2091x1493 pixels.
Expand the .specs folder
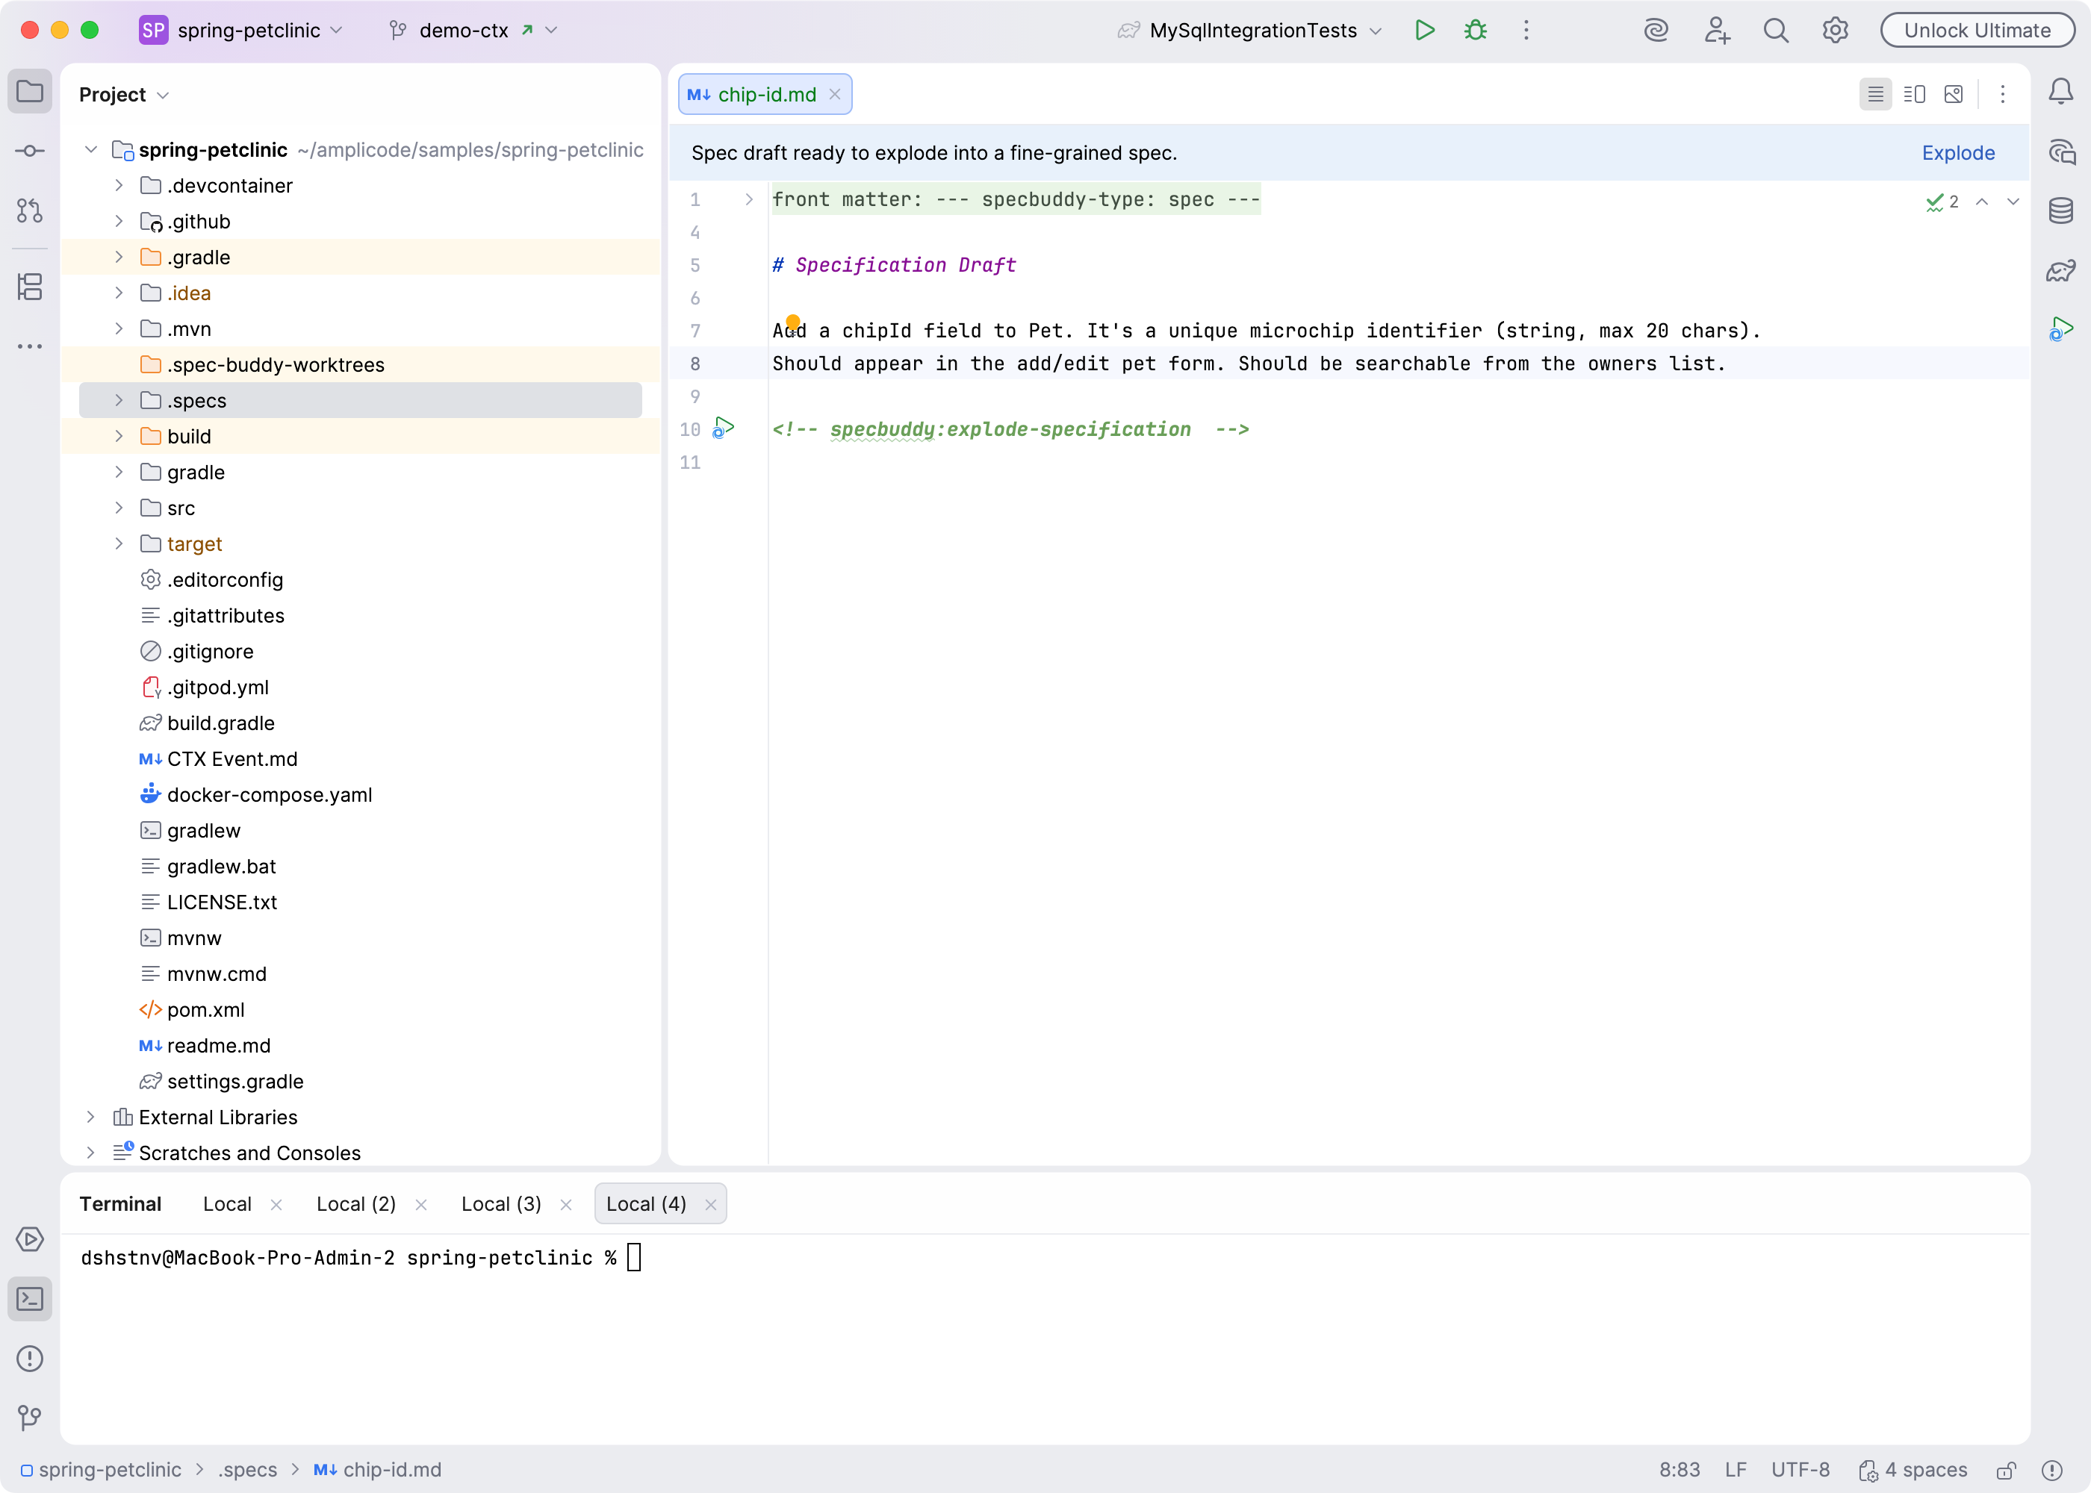(119, 400)
